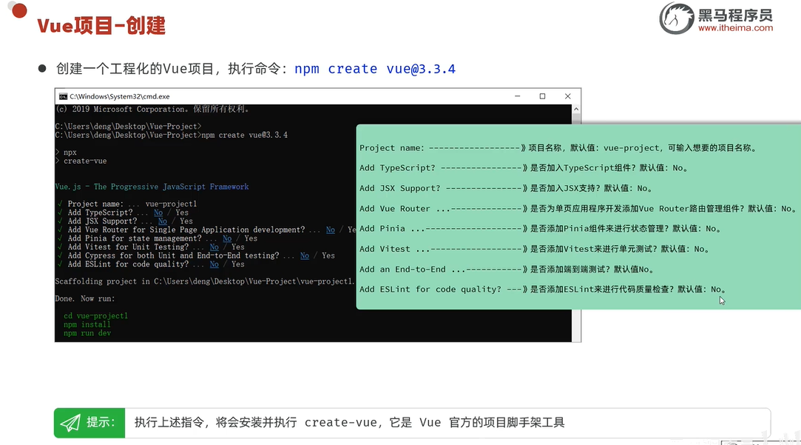Click the 黑马程序员 brand name

[735, 15]
